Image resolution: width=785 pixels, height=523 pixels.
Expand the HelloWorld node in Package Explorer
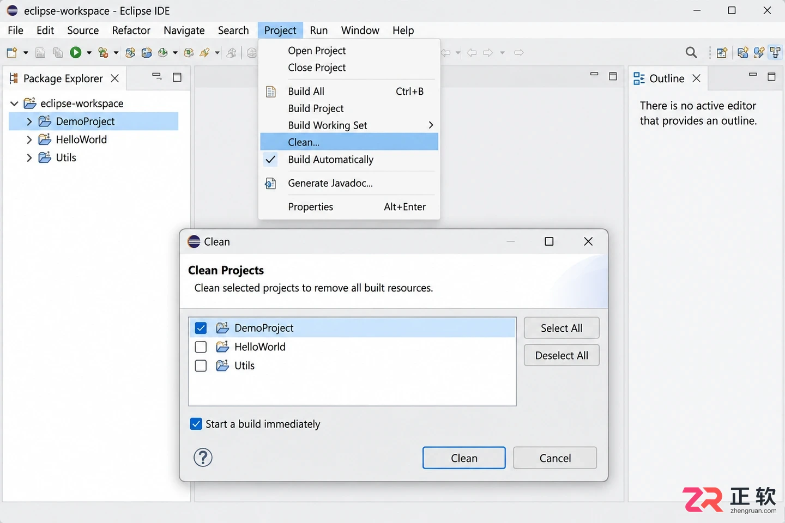tap(29, 139)
